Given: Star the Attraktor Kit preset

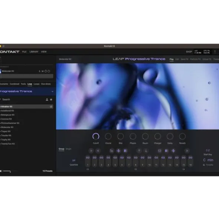Looking at the screenshot, I should click(51, 106).
